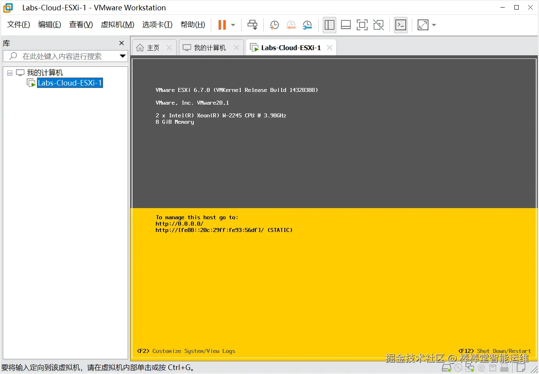The height and width of the screenshot is (374, 539).
Task: Click the IPv6 fe80 management URL
Action: (224, 230)
